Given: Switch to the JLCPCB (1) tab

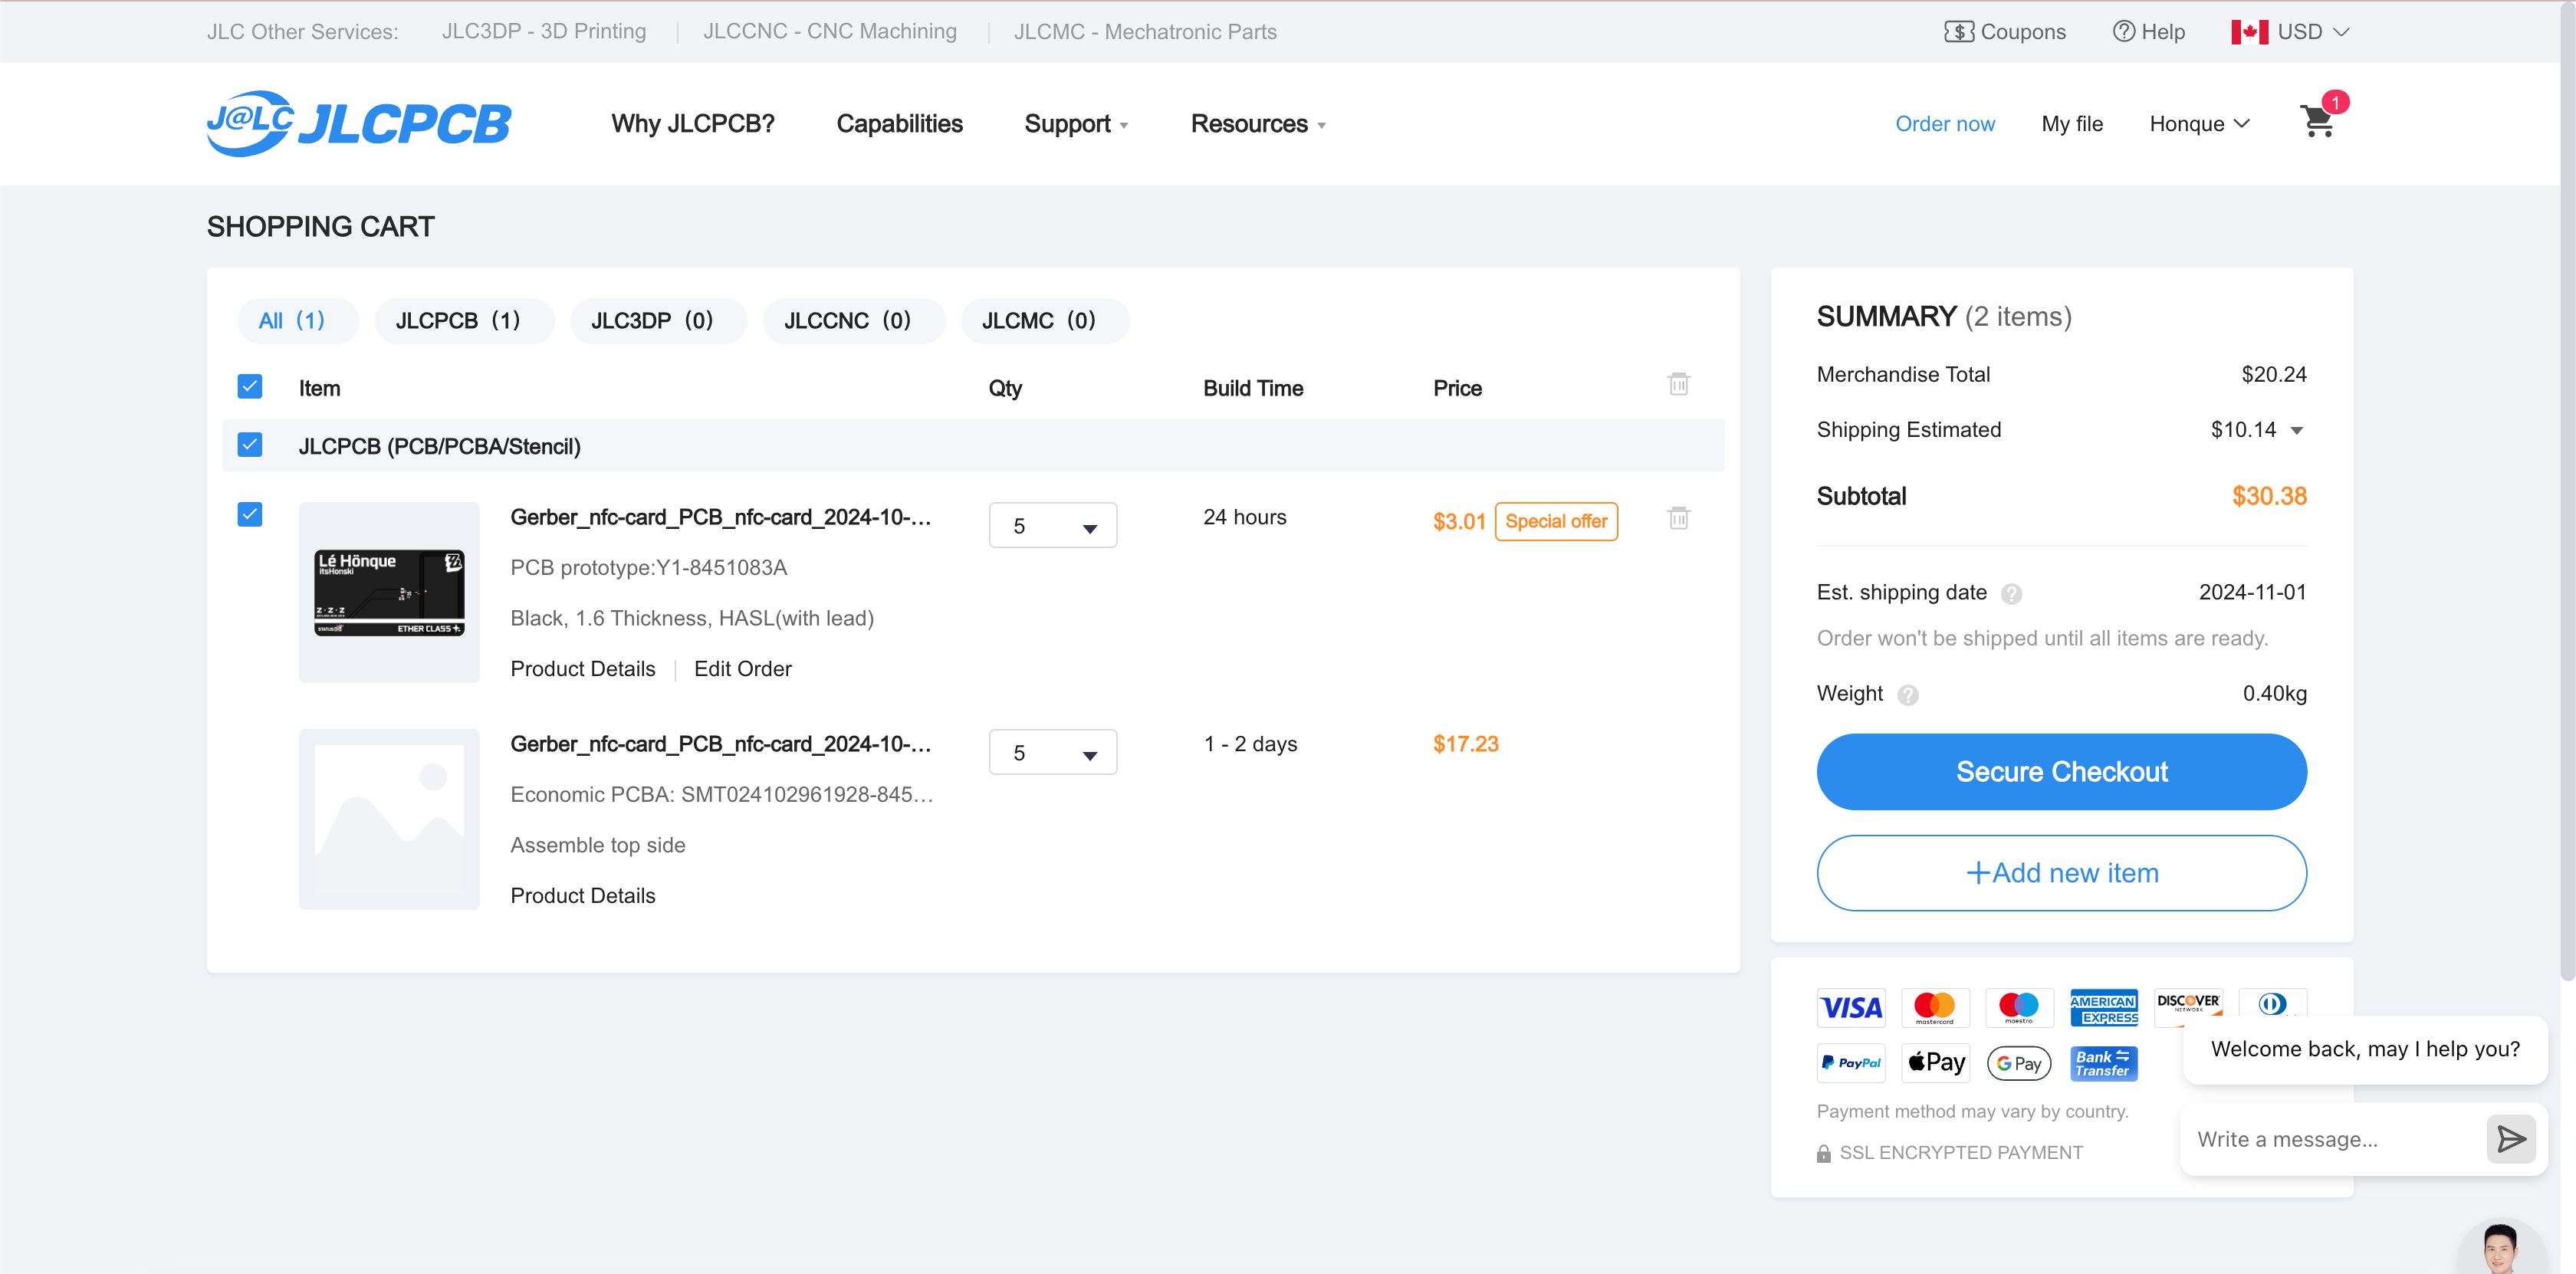Looking at the screenshot, I should (x=464, y=321).
